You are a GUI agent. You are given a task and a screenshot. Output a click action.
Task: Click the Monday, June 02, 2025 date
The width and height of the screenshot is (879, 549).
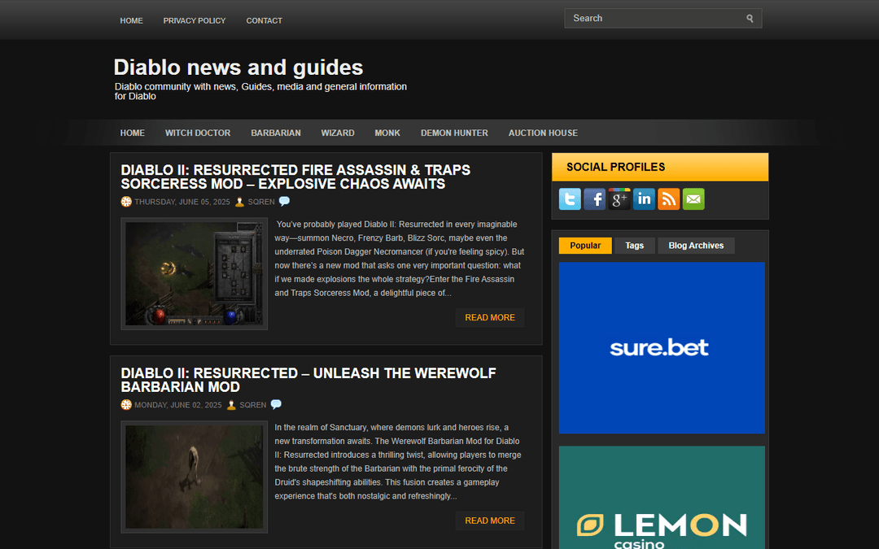pos(178,404)
